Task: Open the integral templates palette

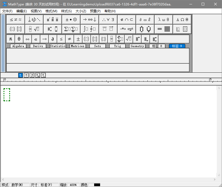Action: tap(90, 29)
